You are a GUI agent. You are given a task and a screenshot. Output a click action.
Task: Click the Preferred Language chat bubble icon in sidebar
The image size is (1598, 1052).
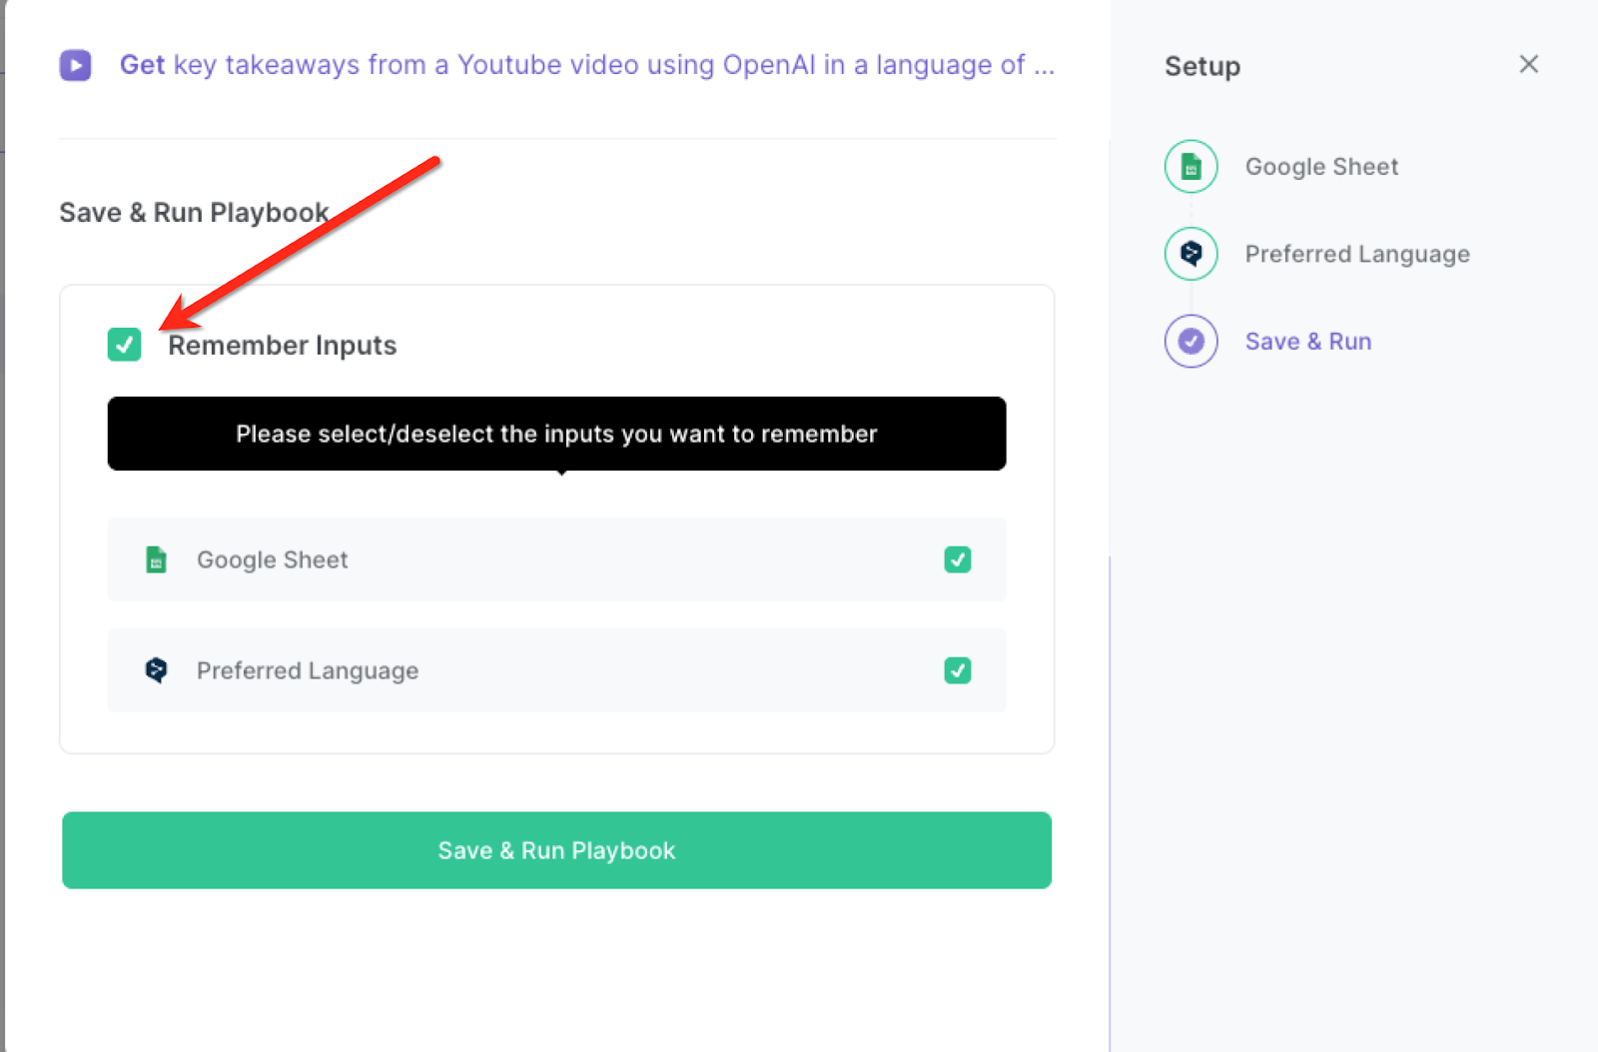point(1191,254)
